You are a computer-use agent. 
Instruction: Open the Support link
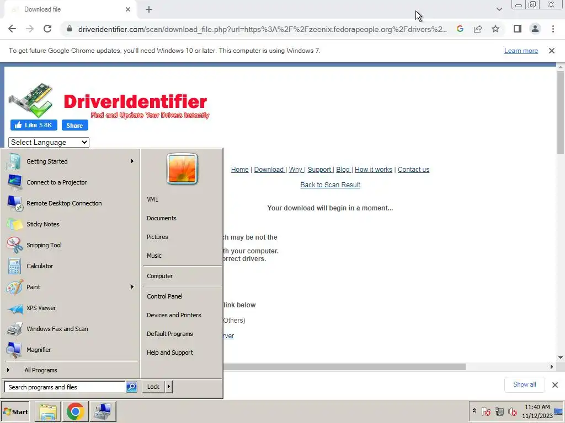(x=319, y=170)
